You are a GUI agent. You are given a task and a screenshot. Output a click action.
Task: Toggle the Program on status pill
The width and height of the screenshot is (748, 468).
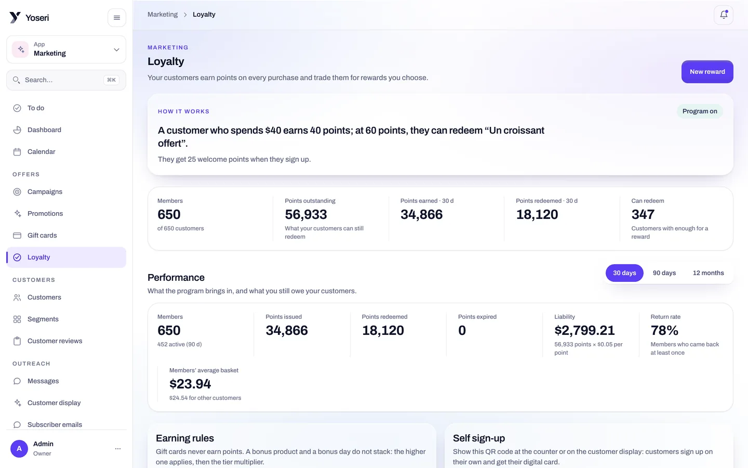coord(700,111)
